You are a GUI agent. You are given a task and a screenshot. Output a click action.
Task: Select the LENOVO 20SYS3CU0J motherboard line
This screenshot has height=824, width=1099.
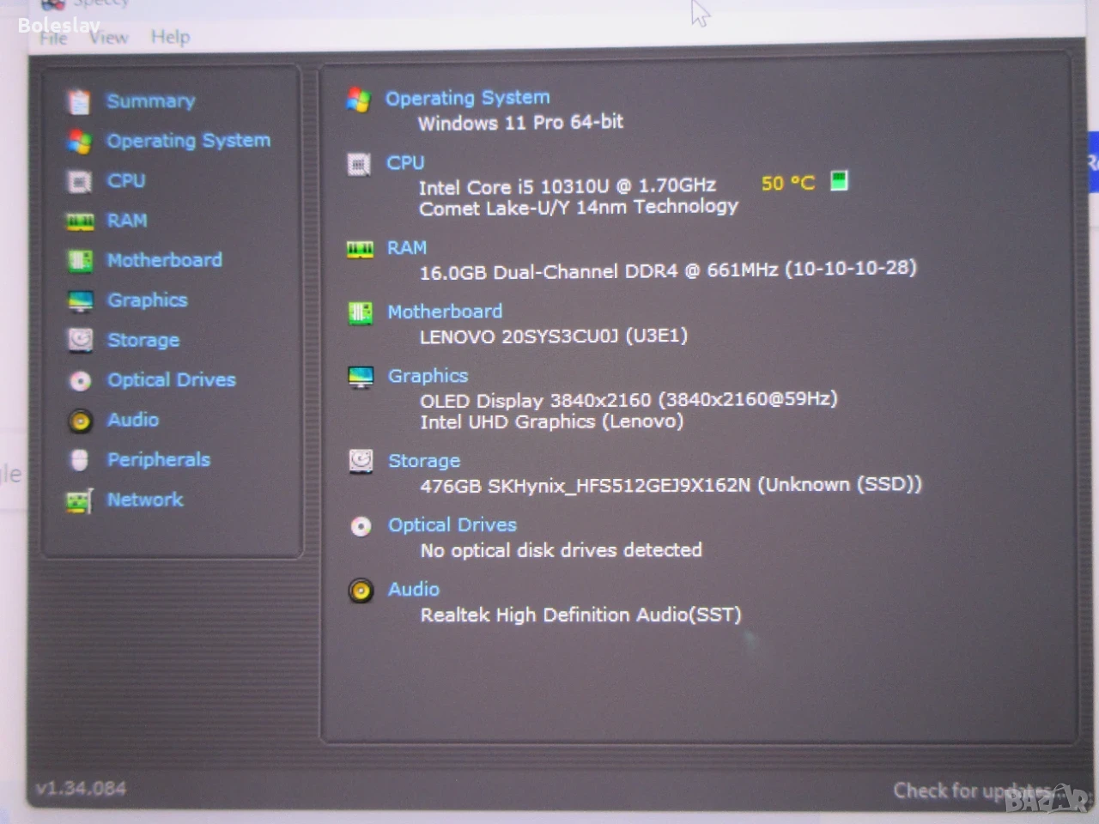(554, 336)
